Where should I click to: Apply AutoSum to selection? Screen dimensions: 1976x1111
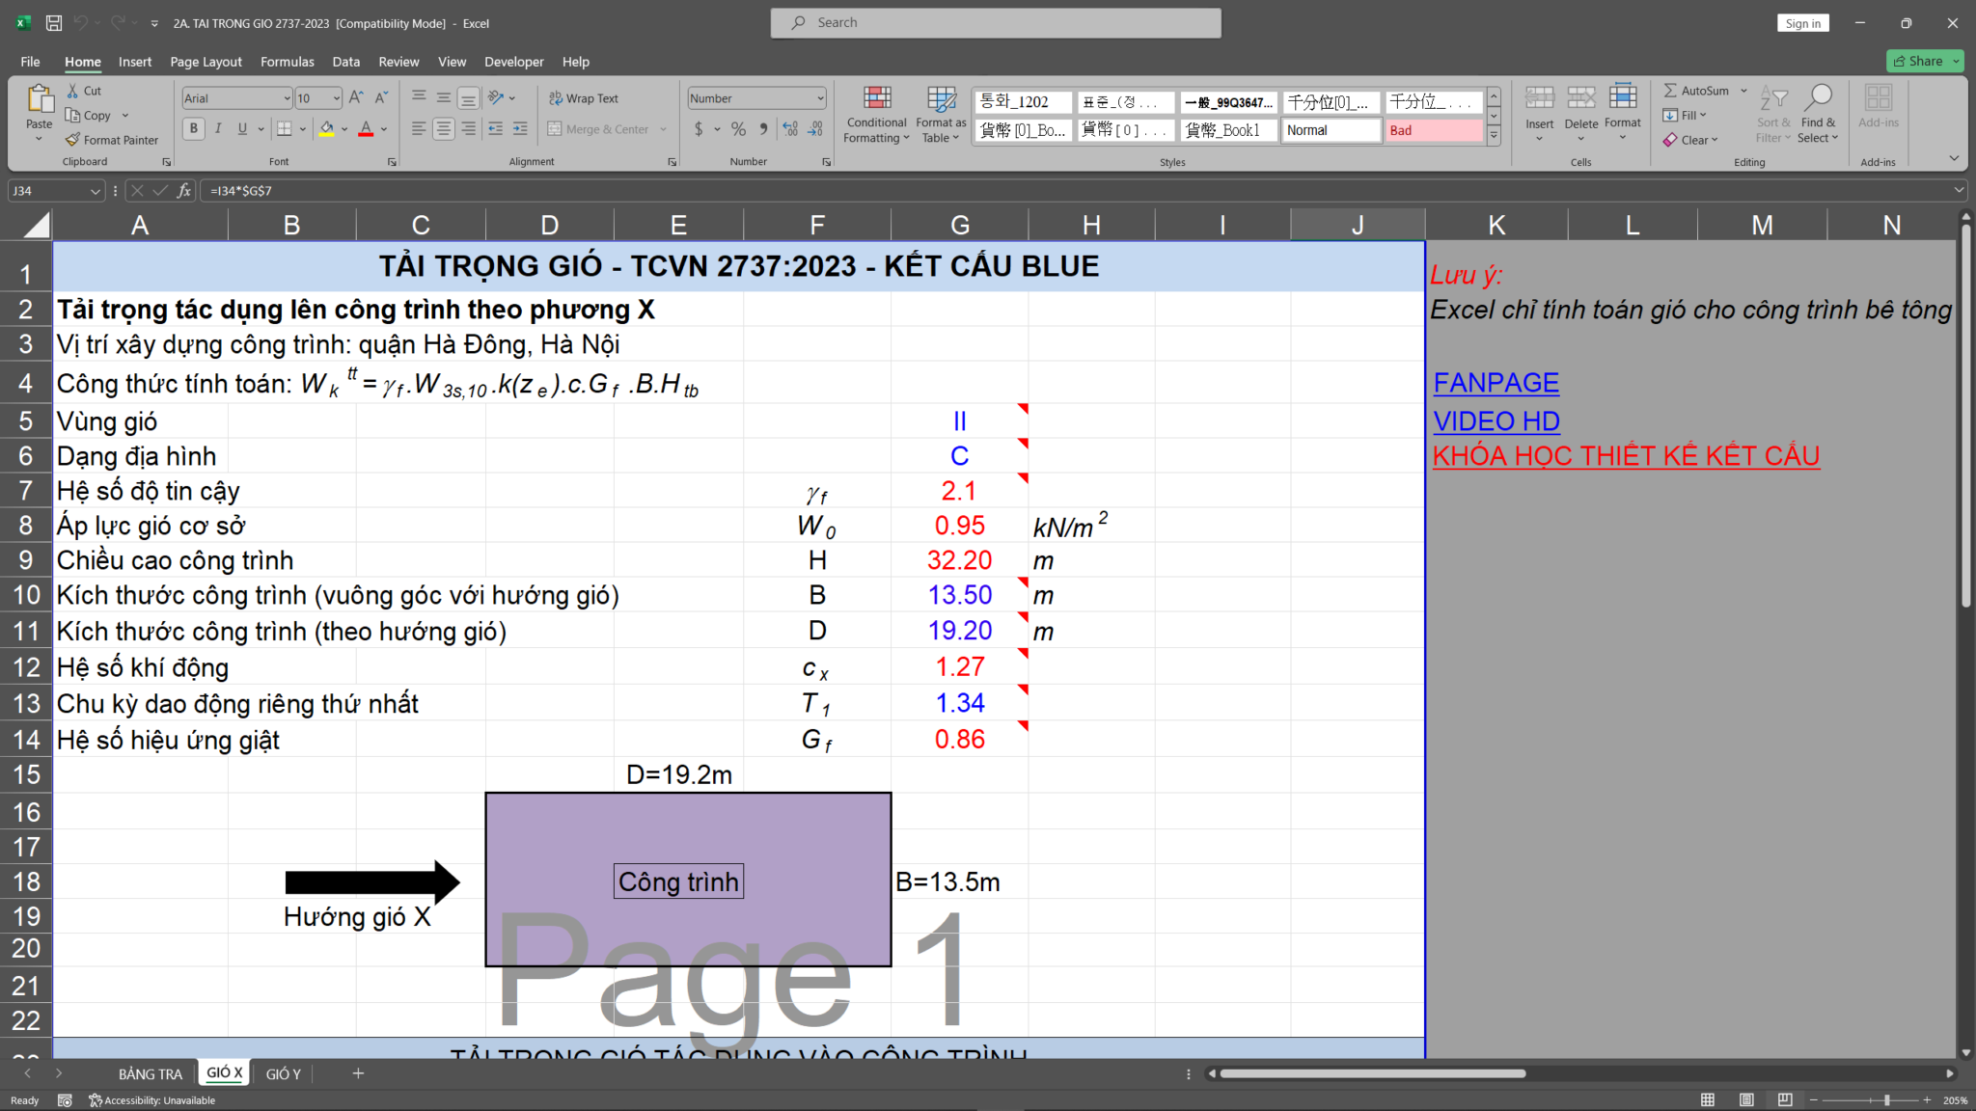tap(1698, 90)
